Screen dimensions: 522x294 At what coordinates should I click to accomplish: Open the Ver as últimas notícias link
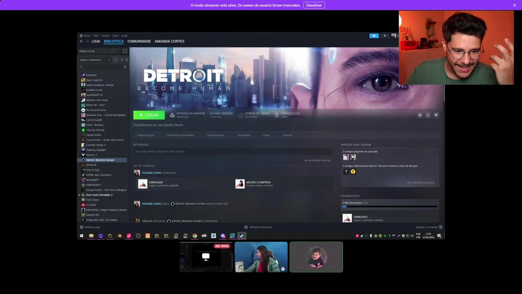coord(317,160)
